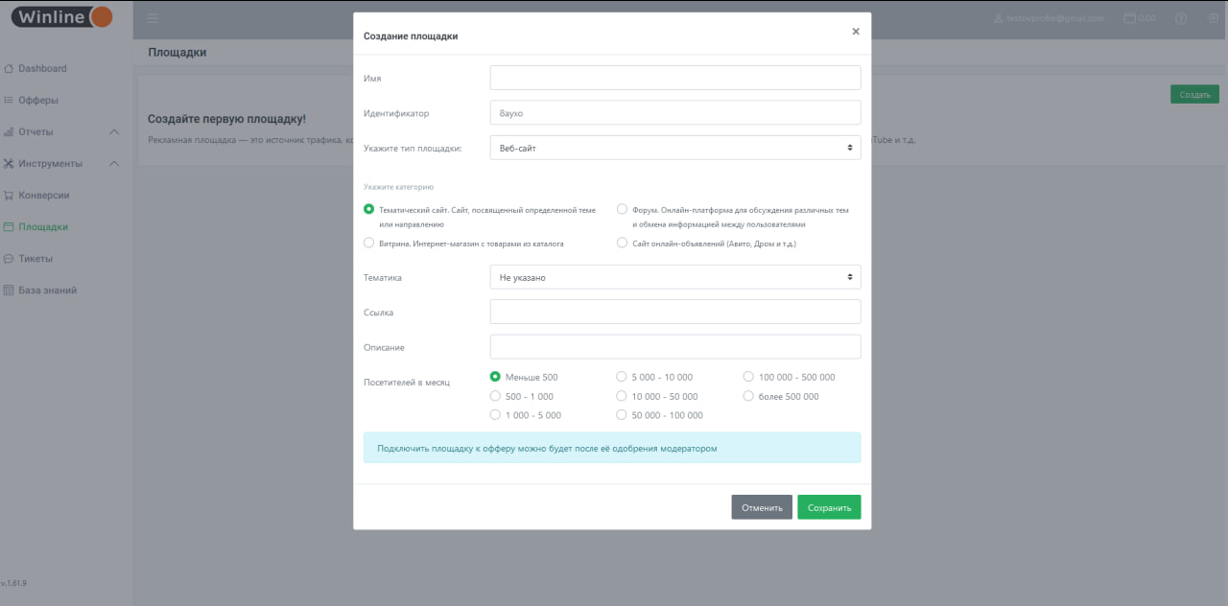Select the Форум category radio button

[x=623, y=209]
